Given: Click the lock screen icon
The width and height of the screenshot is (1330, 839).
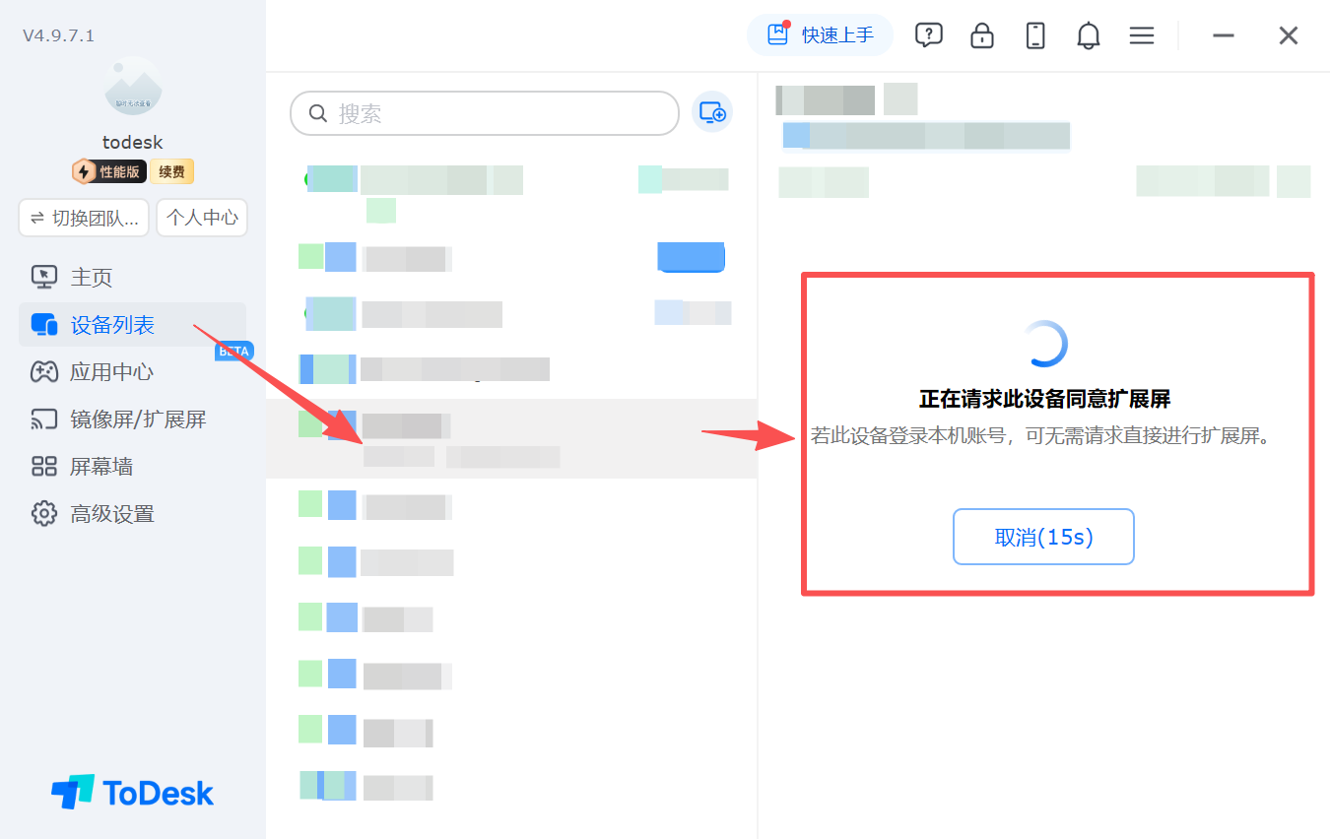Looking at the screenshot, I should pyautogui.click(x=982, y=35).
